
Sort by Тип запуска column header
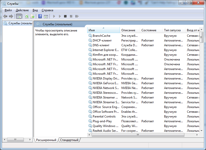(x=172, y=30)
